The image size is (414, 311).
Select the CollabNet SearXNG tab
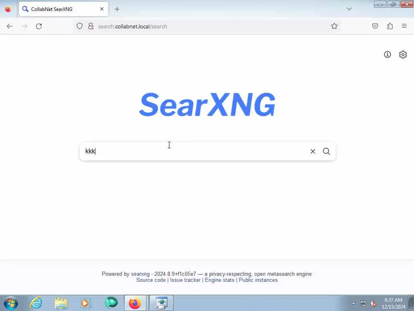click(63, 9)
